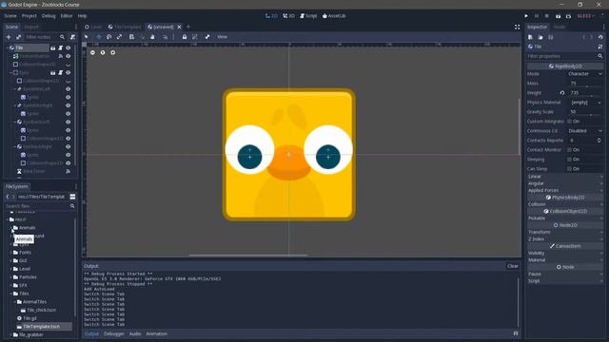Zoom out the 2D viewport
This screenshot has width=609, height=342.
pyautogui.click(x=93, y=52)
